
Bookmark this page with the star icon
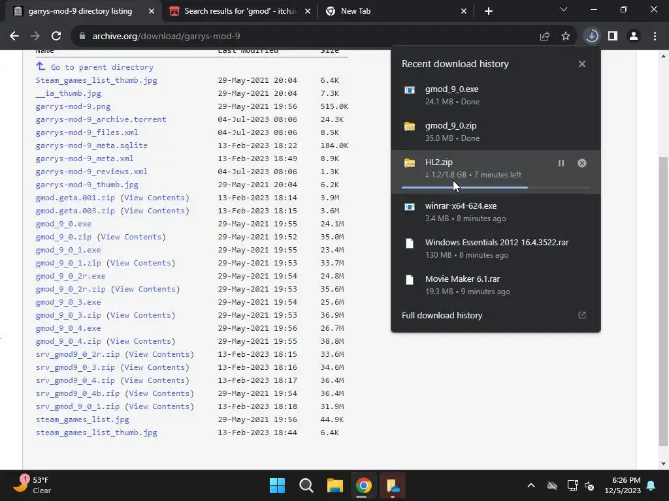tap(566, 37)
